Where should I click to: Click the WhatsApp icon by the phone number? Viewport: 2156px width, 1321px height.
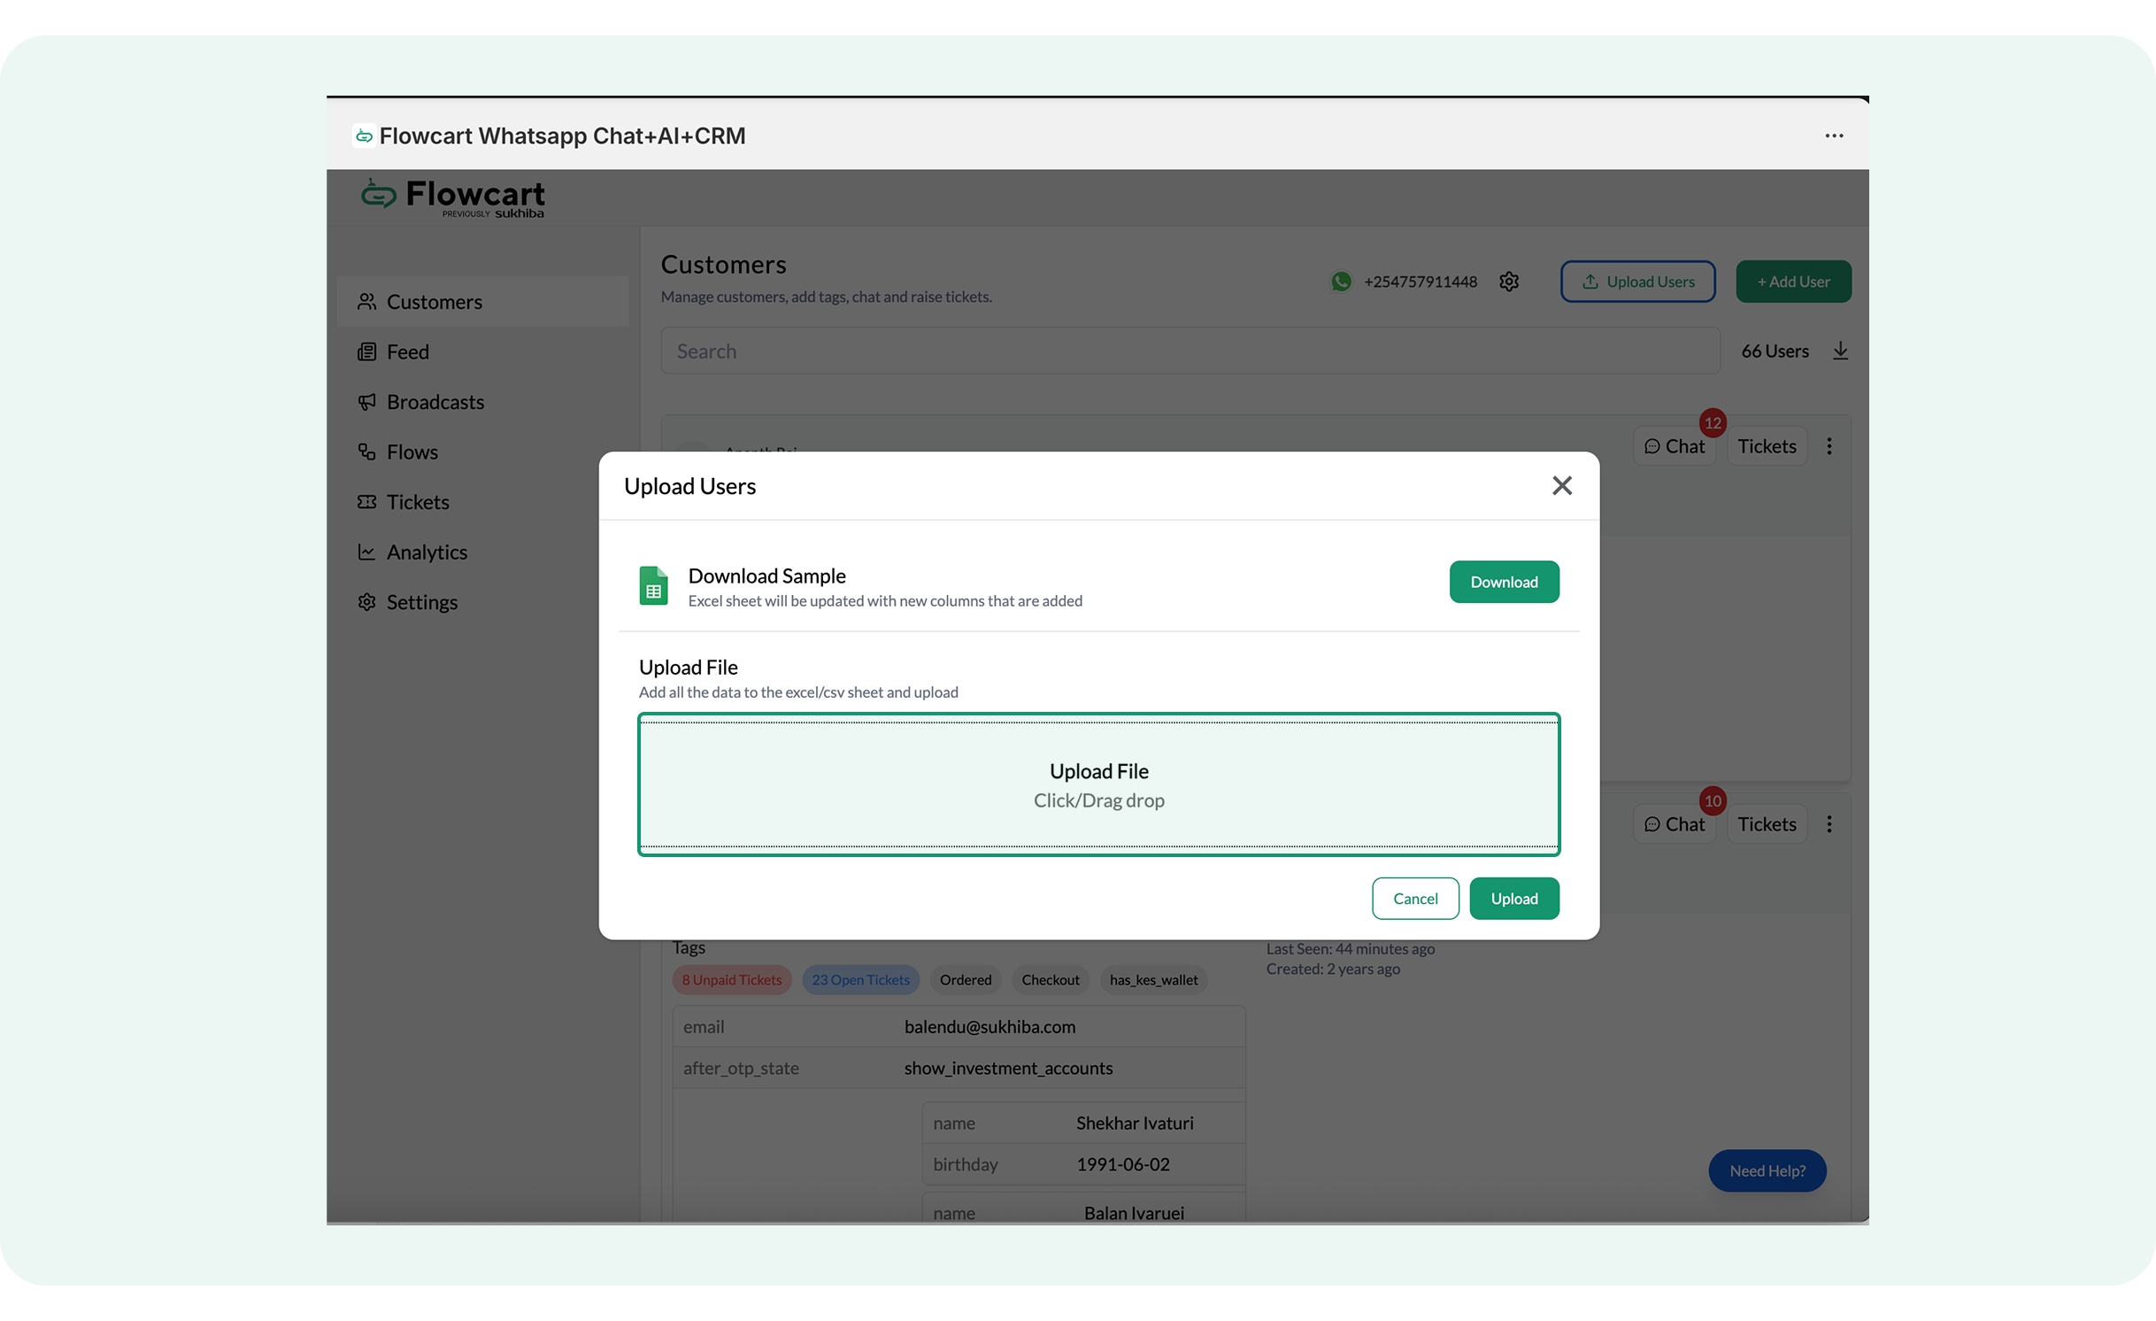(x=1341, y=282)
